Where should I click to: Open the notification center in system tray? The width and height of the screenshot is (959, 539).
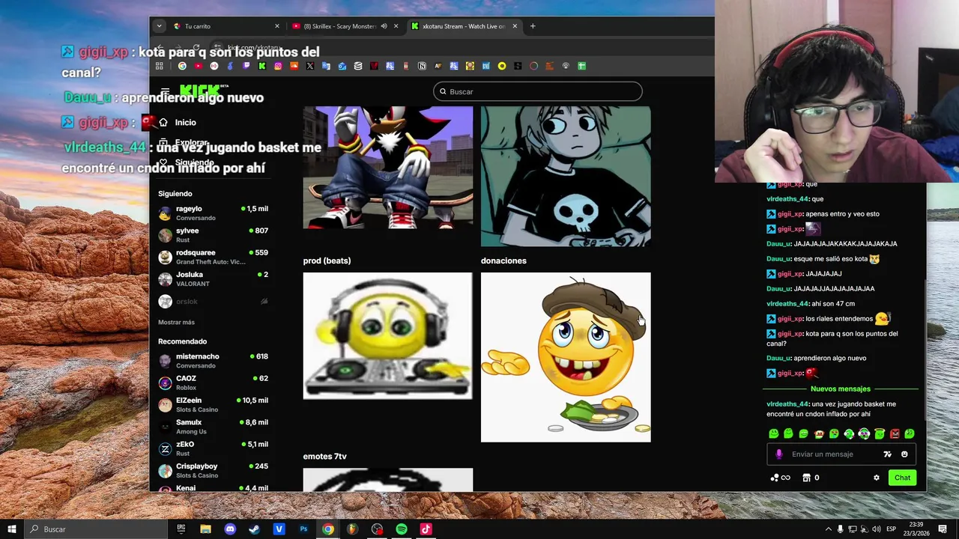tap(943, 529)
